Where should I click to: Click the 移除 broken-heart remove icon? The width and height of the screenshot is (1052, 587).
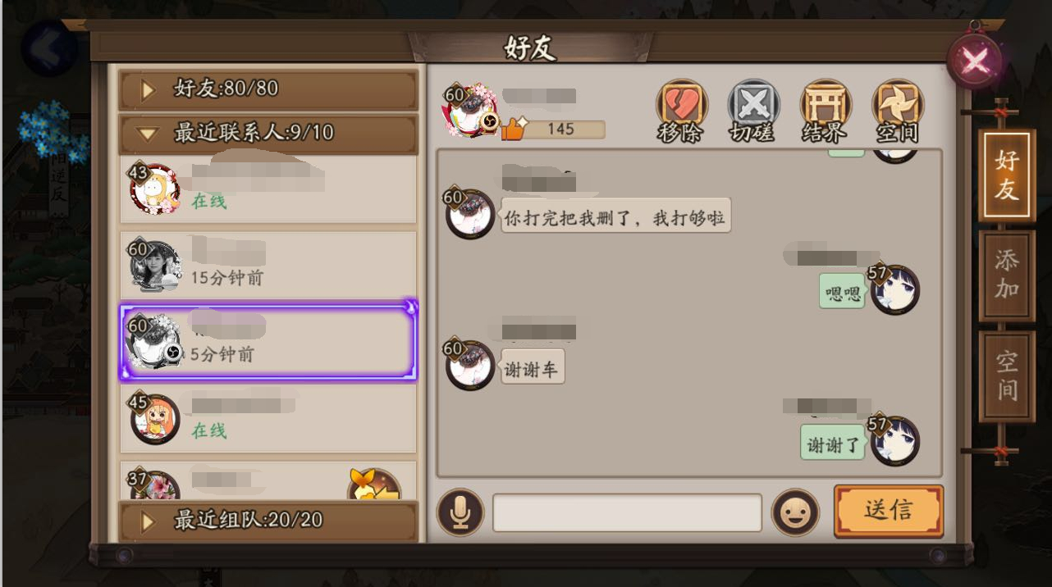click(x=681, y=110)
